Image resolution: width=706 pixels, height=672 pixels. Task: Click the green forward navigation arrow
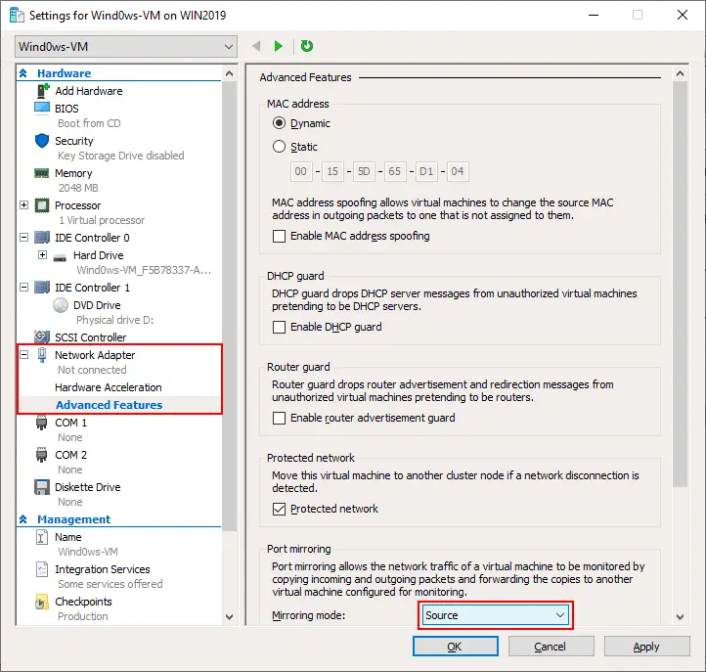point(279,46)
